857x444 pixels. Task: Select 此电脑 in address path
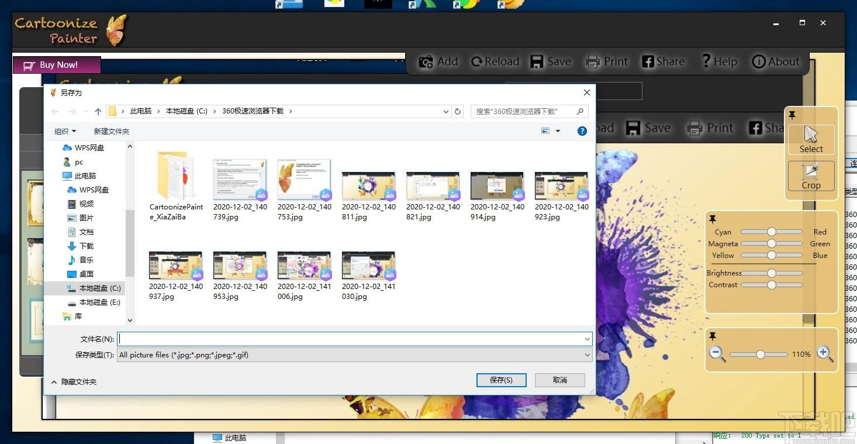(x=141, y=111)
